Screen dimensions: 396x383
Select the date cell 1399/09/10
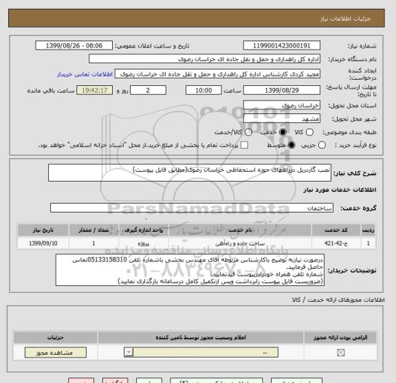pos(43,243)
